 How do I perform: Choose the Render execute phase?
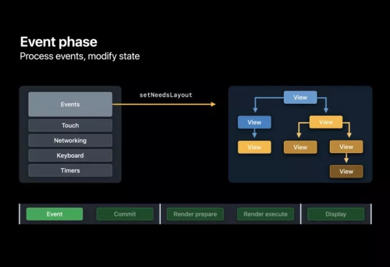[x=265, y=214]
